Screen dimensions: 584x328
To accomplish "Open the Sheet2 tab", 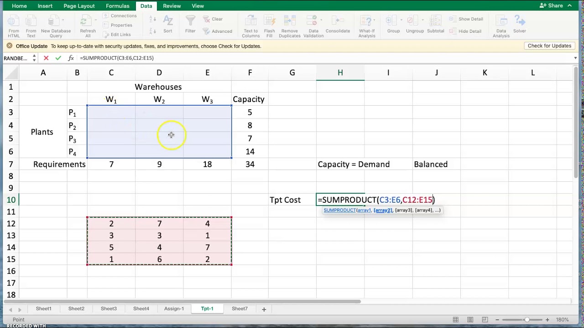I will click(76, 309).
